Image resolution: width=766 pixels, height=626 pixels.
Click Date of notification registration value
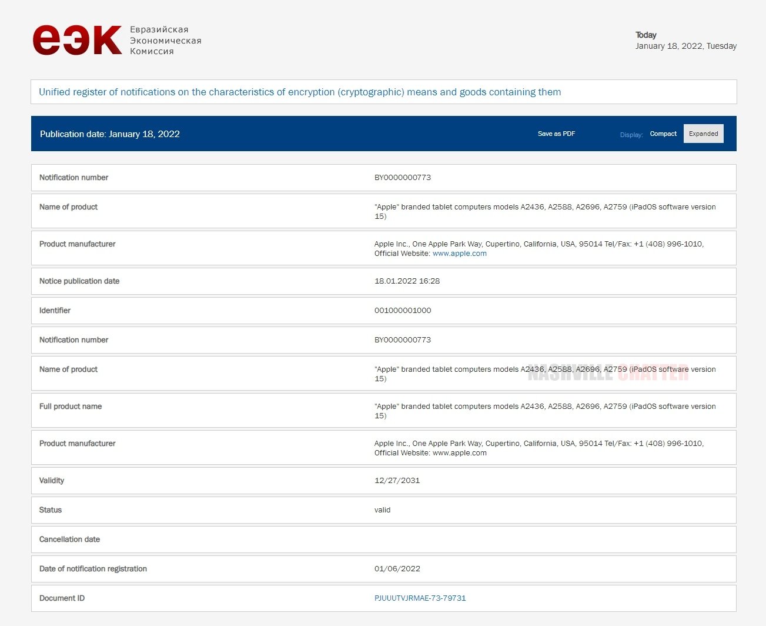click(397, 569)
